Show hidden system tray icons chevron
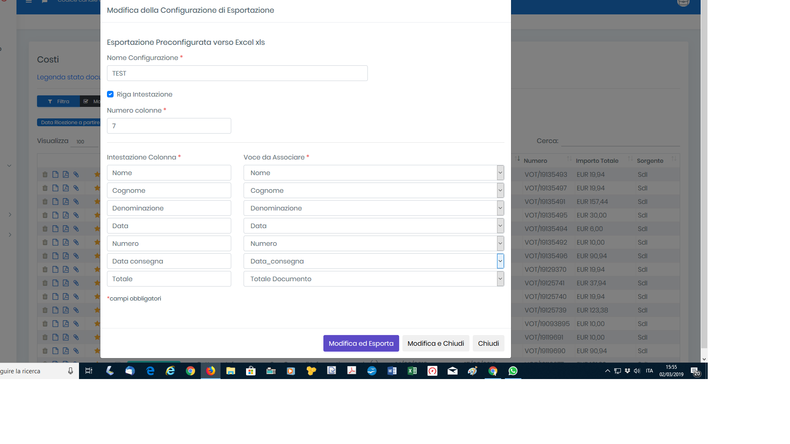This screenshot has height=444, width=790. (x=607, y=371)
